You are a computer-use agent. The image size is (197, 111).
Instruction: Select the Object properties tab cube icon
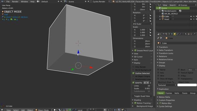[x=175, y=34]
